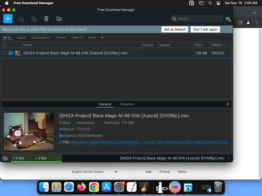Click the Privacy link in Chrome page
Viewport: 262px width, 196px height.
[165, 172]
